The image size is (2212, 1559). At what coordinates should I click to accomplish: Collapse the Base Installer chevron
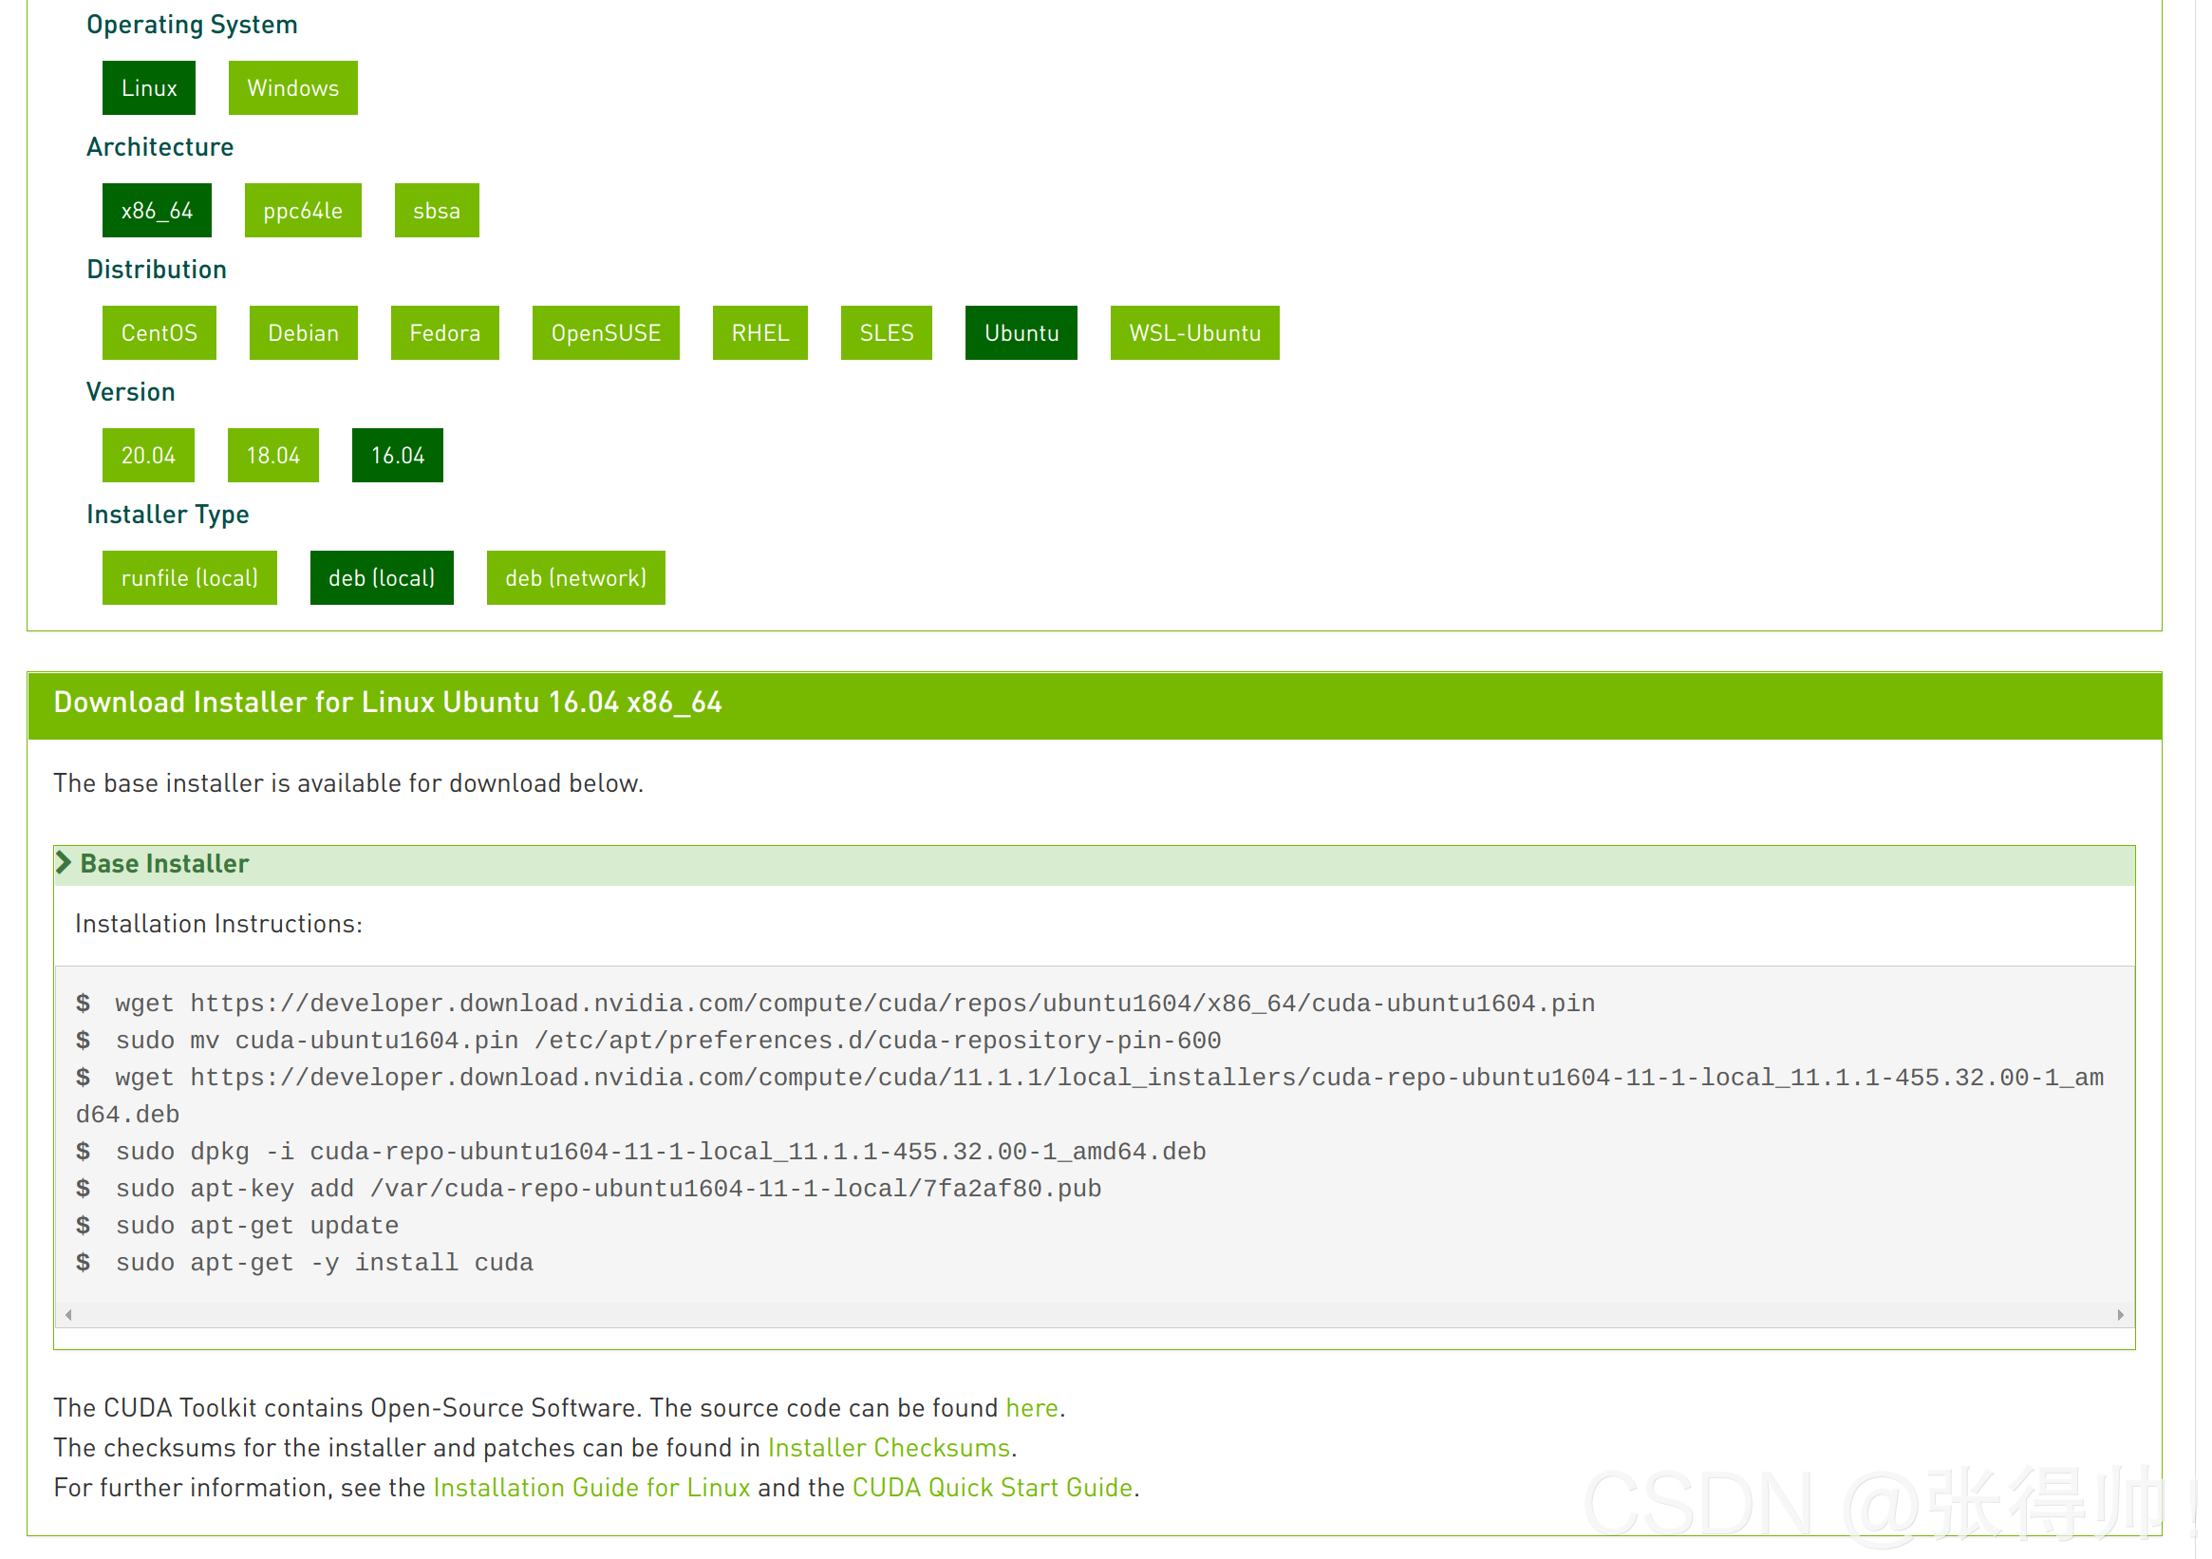tap(64, 863)
